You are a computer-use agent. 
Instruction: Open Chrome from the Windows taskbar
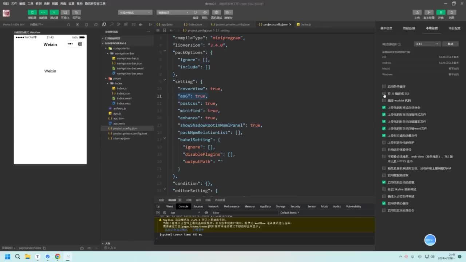point(58,257)
